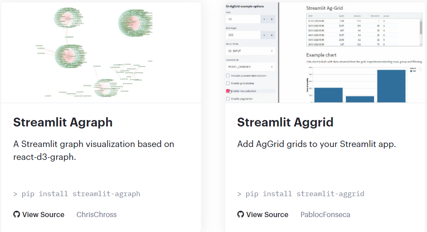Click the Streamlit Agraph graph preview image
427x232 pixels.
click(101, 52)
